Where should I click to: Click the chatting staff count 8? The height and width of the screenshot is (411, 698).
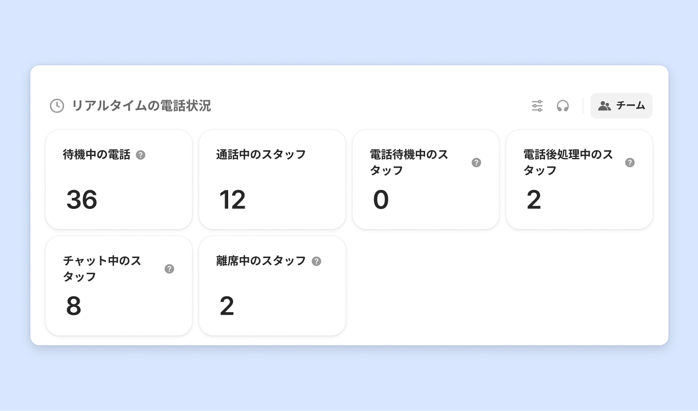click(74, 306)
